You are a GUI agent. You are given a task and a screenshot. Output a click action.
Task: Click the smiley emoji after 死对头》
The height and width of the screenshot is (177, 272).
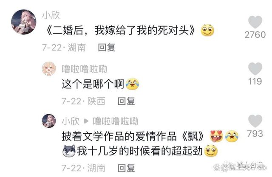click(207, 30)
